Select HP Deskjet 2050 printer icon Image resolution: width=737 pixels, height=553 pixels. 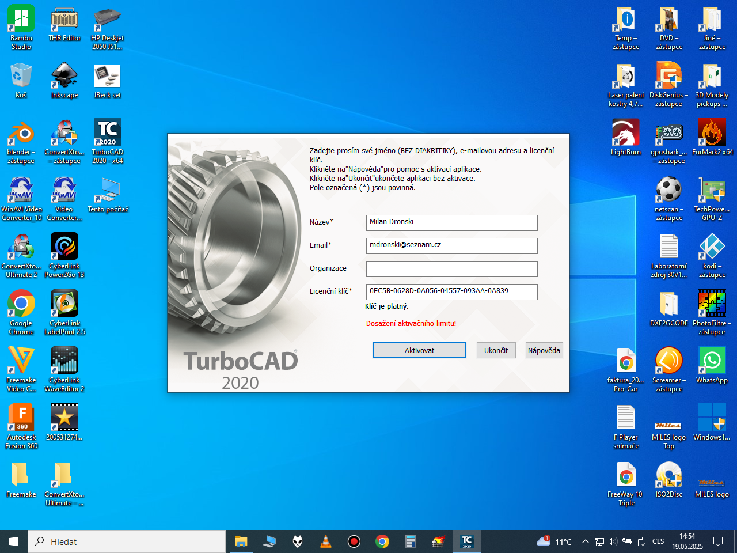[107, 28]
